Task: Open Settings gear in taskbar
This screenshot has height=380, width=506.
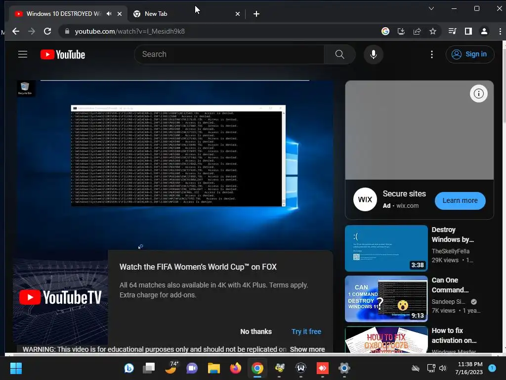Action: (344, 368)
